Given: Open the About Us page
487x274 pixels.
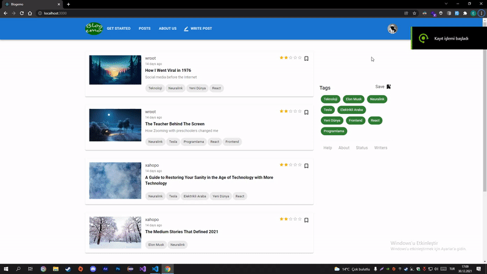Looking at the screenshot, I should click(167, 29).
